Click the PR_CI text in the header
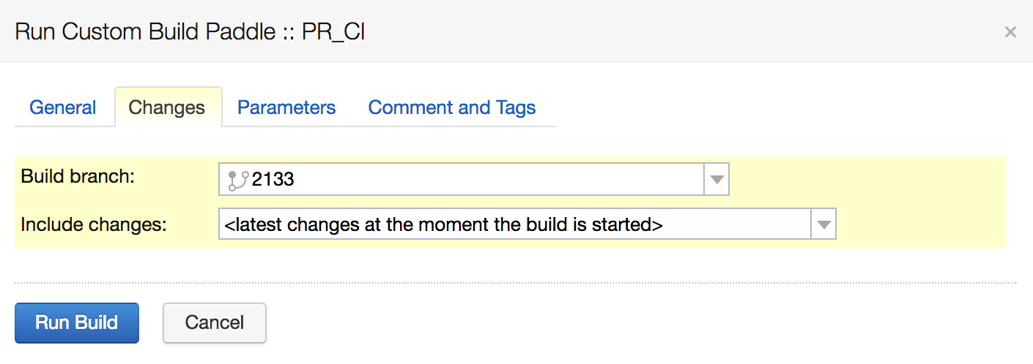This screenshot has width=1033, height=364. coord(333,32)
